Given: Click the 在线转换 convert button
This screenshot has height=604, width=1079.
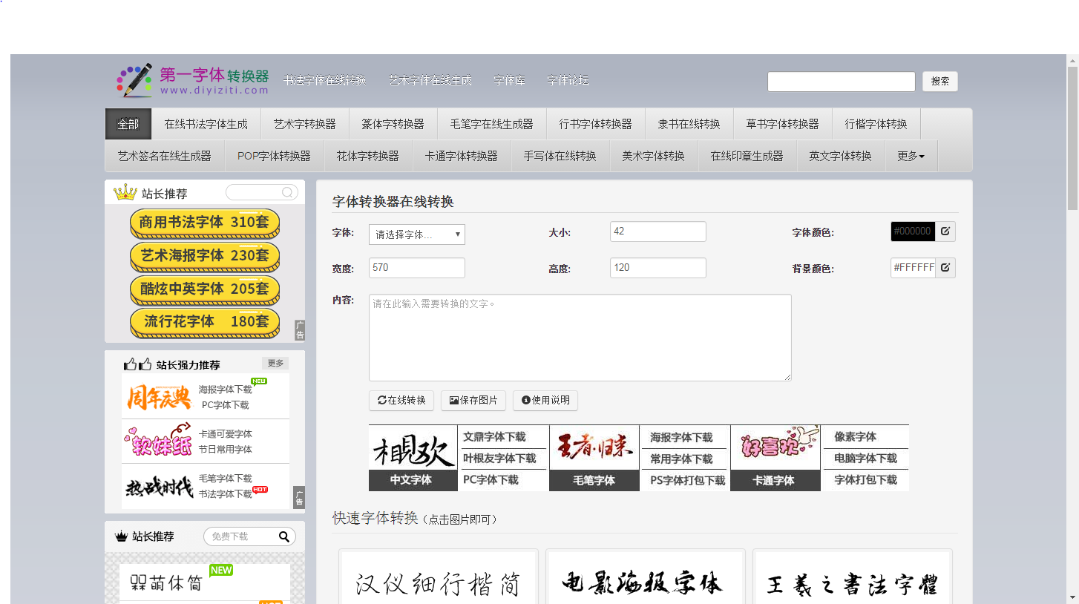Looking at the screenshot, I should 401,401.
